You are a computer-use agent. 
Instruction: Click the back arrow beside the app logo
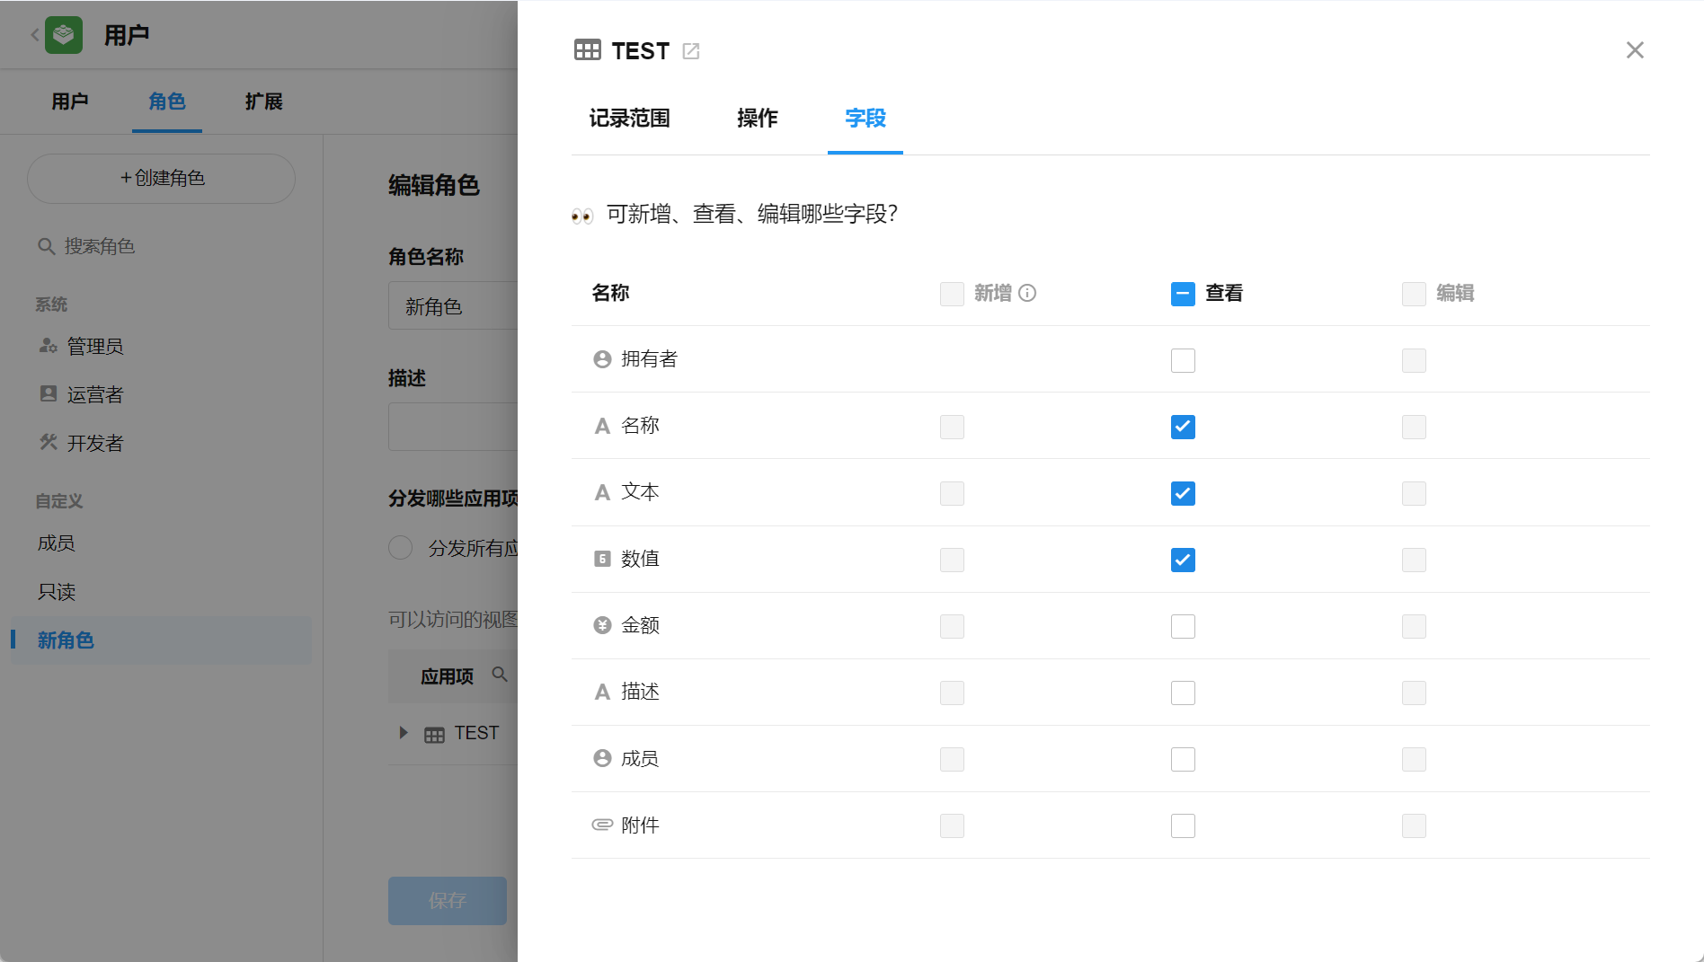(x=34, y=35)
